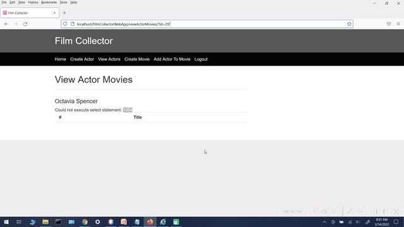Click the Title column header
The height and width of the screenshot is (227, 404).
pyautogui.click(x=138, y=117)
